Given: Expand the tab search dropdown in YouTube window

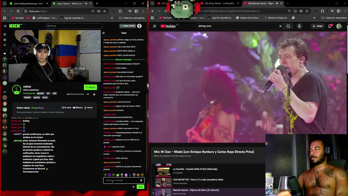Looking at the screenshot, I should point(152,4).
